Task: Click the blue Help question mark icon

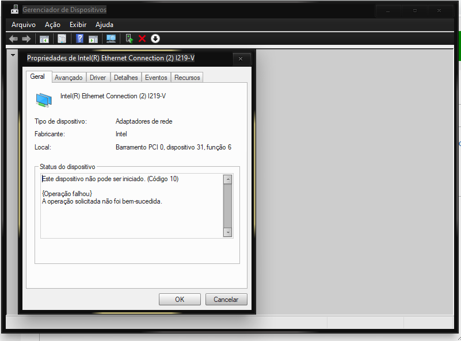Action: pyautogui.click(x=80, y=39)
